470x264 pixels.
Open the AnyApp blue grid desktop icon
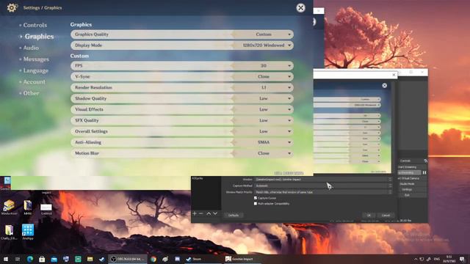[x=28, y=232]
